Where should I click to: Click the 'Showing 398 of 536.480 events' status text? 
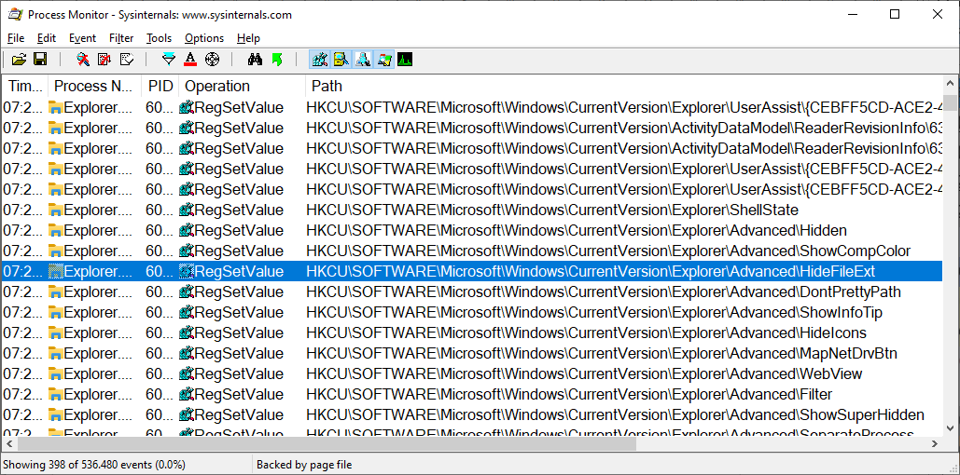[94, 465]
